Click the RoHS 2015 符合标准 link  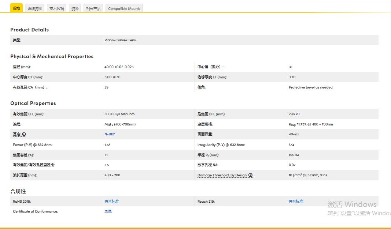click(112, 201)
